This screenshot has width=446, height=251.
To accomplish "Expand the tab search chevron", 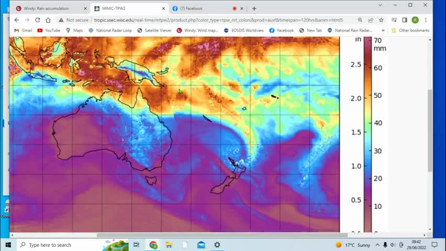I will pos(380,5).
